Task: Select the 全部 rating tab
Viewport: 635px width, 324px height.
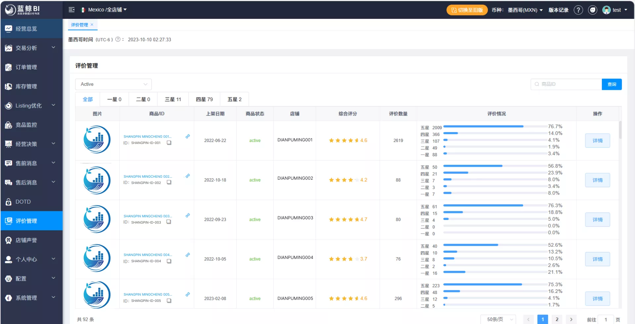Action: click(88, 99)
